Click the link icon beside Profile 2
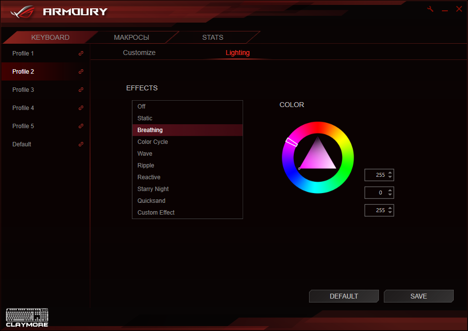Viewport: 468px width, 331px height. [x=81, y=72]
